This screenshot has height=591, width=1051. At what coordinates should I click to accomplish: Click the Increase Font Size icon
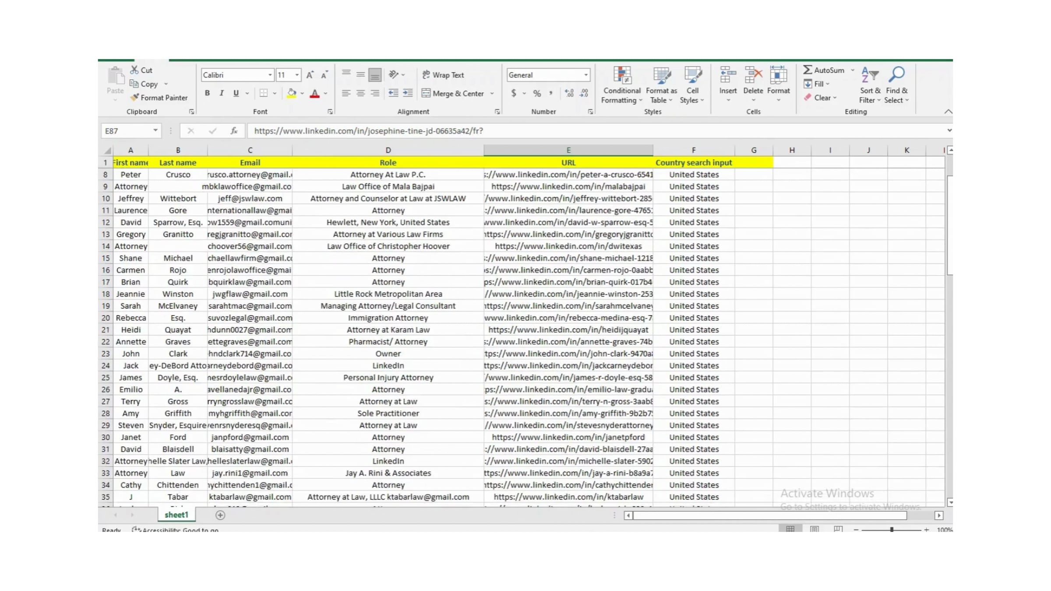[x=310, y=75]
